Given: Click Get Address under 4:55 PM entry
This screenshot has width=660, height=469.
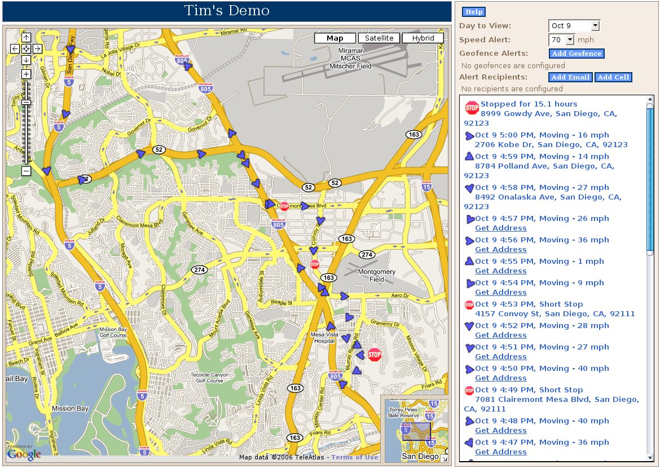Looking at the screenshot, I should coord(500,271).
